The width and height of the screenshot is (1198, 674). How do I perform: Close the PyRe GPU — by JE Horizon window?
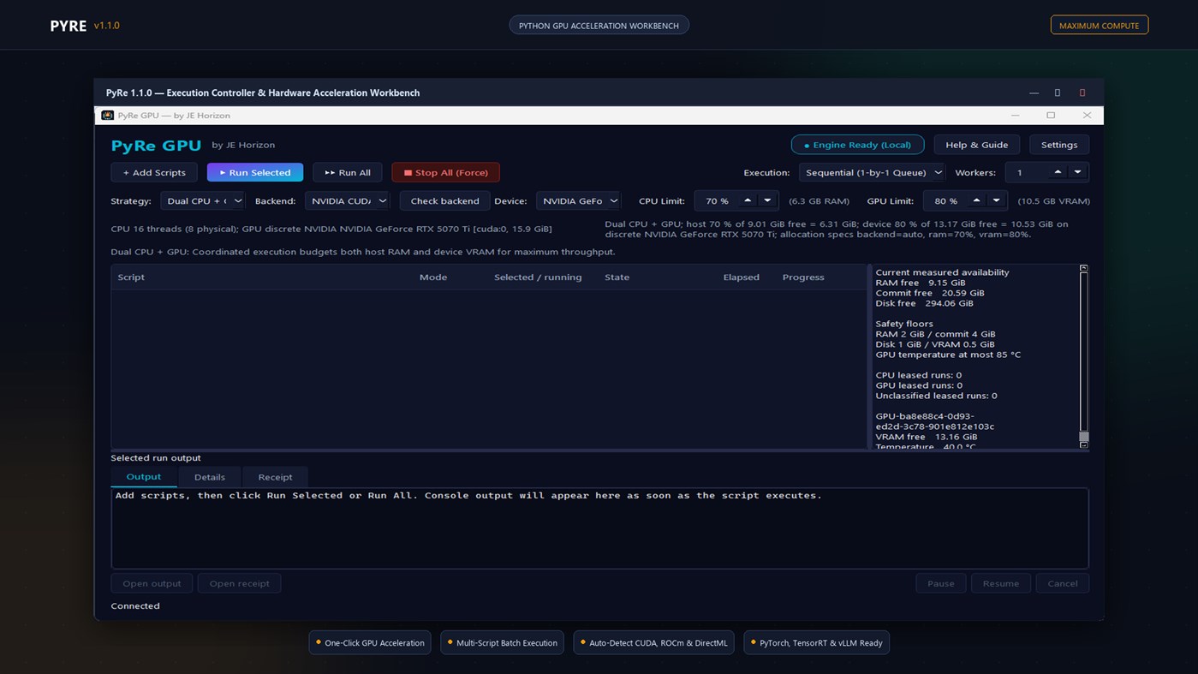pyautogui.click(x=1087, y=115)
